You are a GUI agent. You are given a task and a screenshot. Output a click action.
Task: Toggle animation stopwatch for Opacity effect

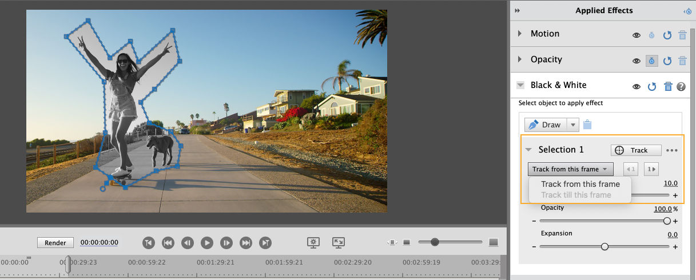tap(651, 61)
